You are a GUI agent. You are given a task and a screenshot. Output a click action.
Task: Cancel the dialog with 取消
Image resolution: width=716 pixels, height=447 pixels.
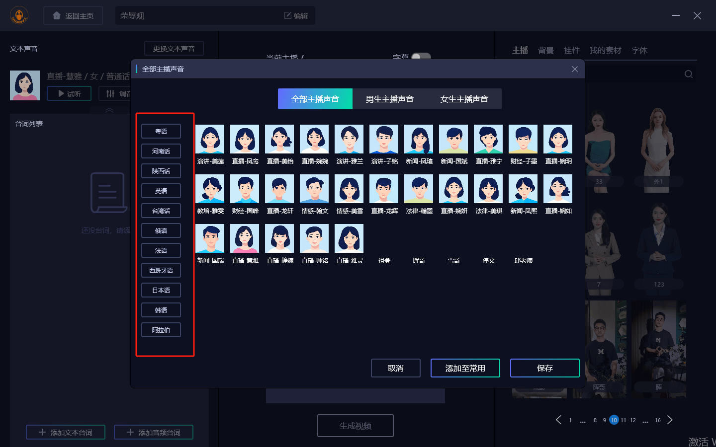pos(395,368)
